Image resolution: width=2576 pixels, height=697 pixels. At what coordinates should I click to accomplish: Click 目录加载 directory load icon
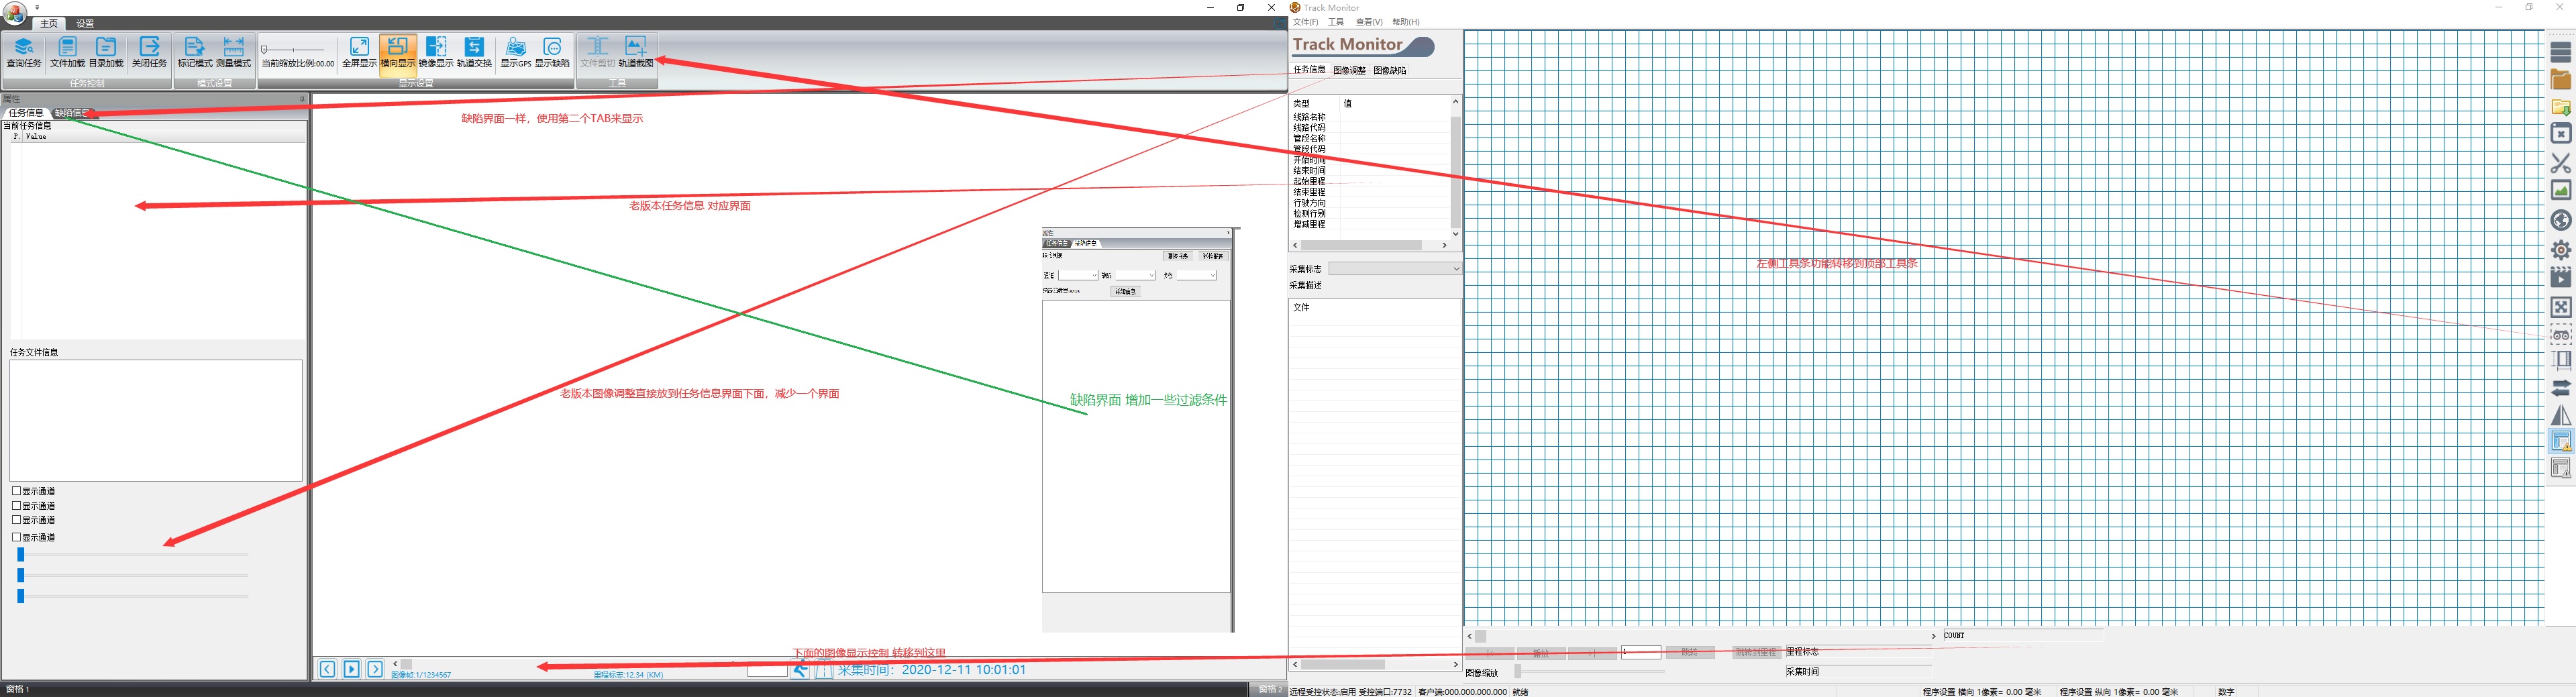[x=106, y=52]
